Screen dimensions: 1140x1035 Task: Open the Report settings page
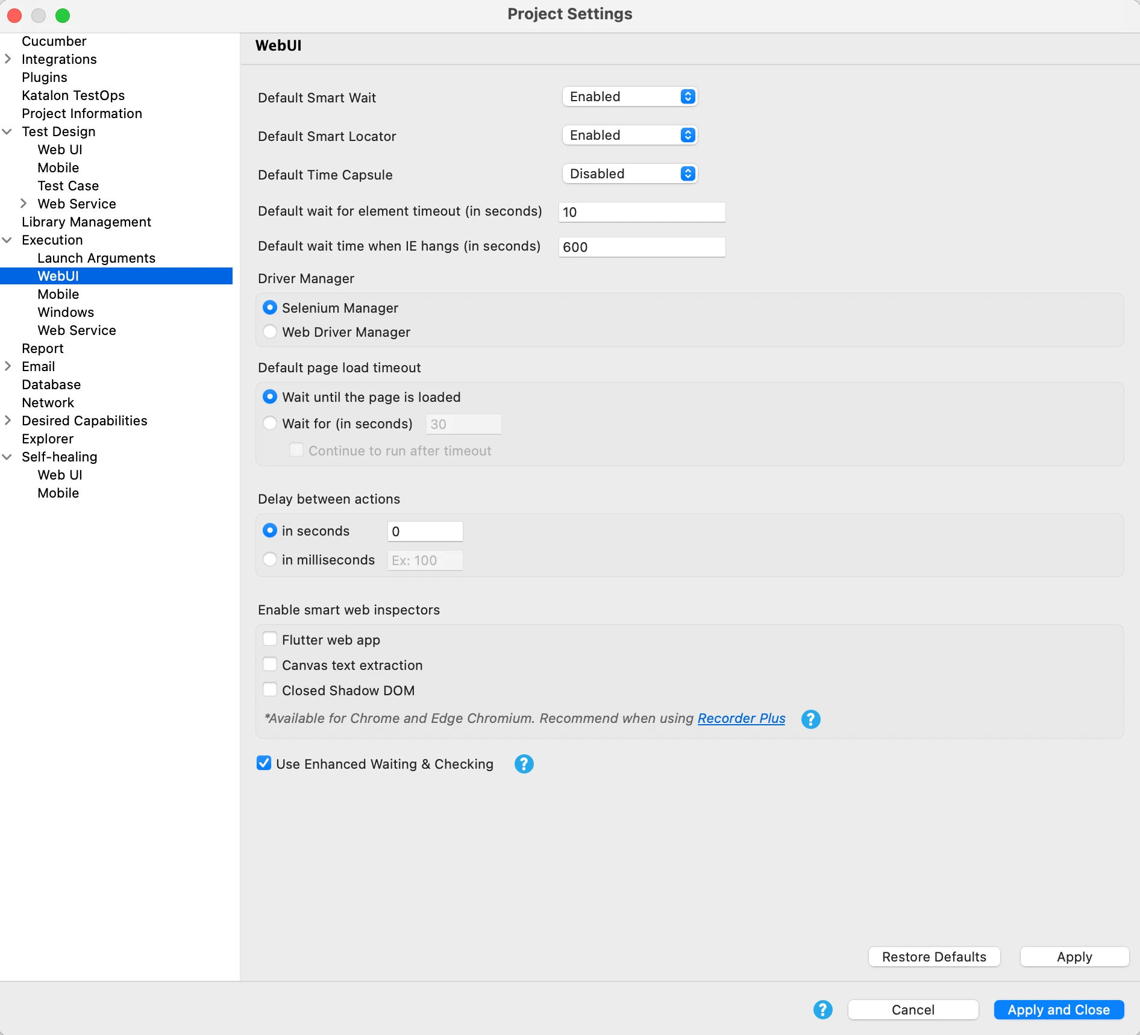click(x=43, y=348)
